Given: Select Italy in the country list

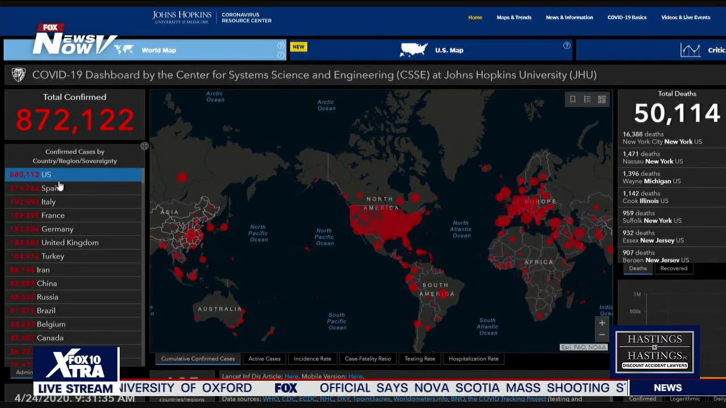Looking at the screenshot, I should tap(73, 202).
